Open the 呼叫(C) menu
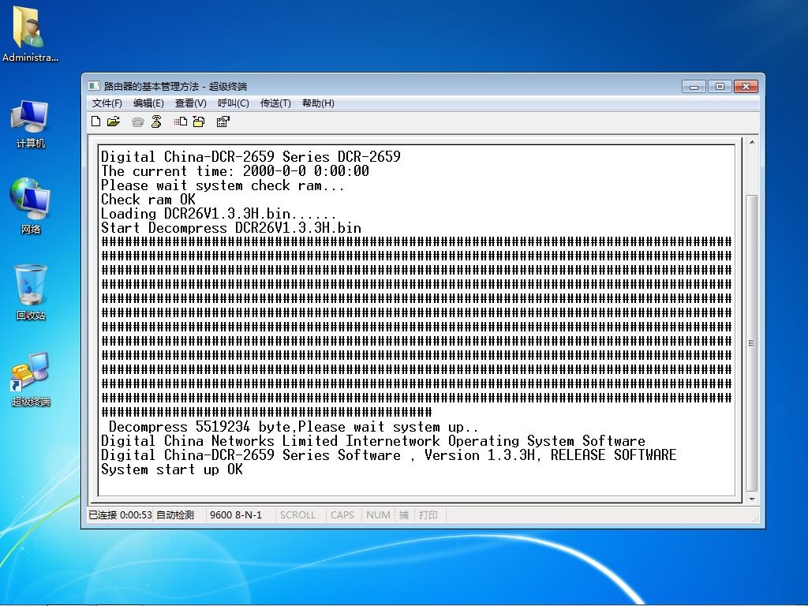 (234, 103)
